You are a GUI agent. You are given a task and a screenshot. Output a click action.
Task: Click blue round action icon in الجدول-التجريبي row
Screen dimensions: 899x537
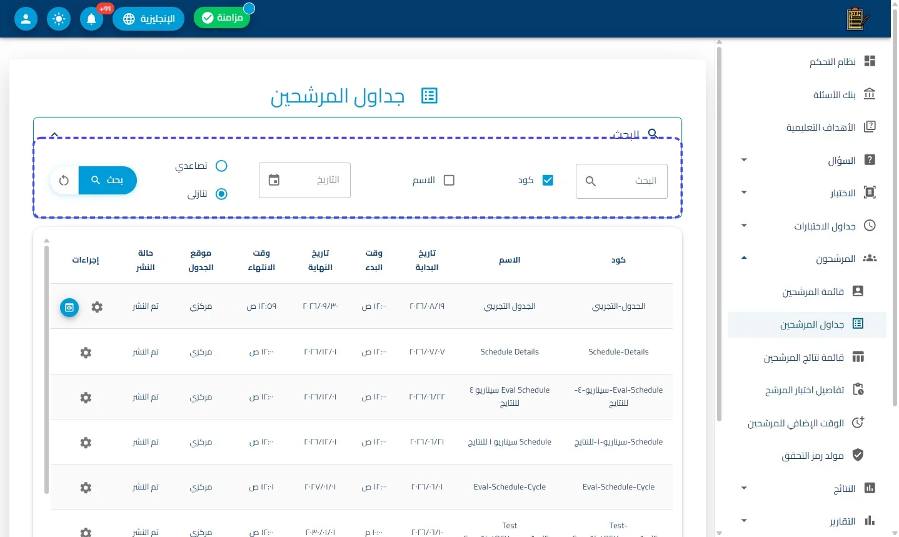[x=69, y=307]
